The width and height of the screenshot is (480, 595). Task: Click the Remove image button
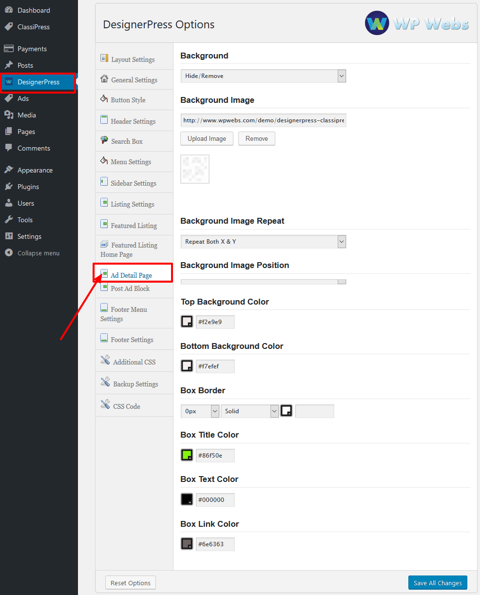(x=257, y=138)
